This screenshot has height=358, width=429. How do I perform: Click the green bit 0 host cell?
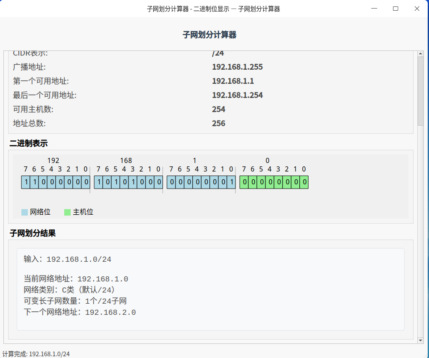304,182
